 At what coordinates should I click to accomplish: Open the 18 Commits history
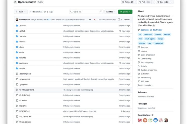tap(124, 19)
